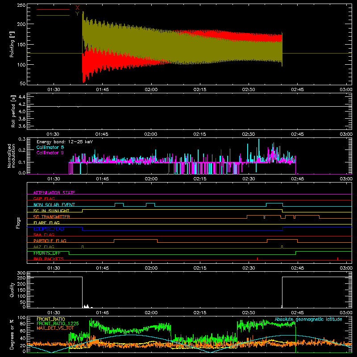Click the 300 tick on Quality axis
Image resolution: width=357 pixels, height=357 pixels.
coord(21,273)
